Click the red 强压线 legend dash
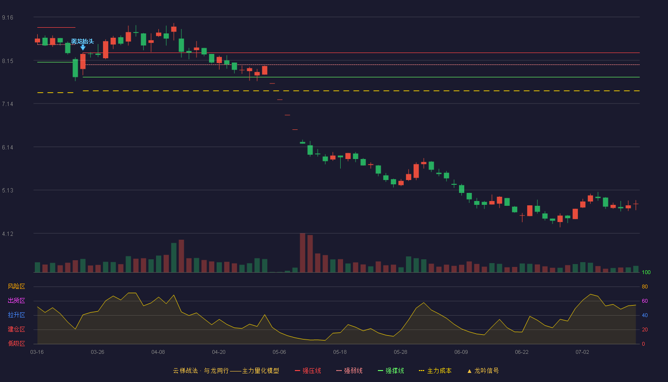Image resolution: width=668 pixels, height=382 pixels. (298, 371)
